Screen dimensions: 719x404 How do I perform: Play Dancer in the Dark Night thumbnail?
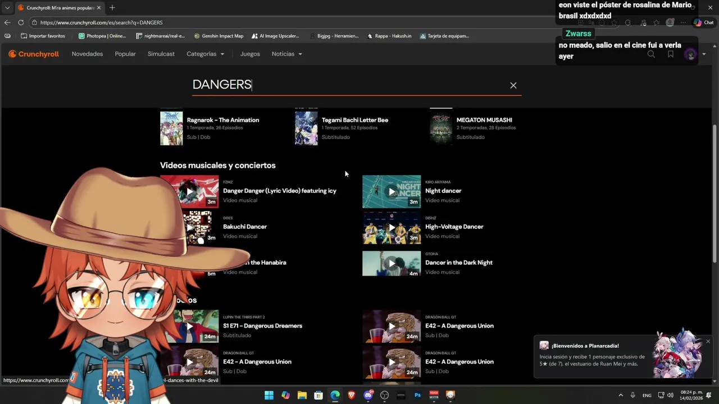(392, 263)
